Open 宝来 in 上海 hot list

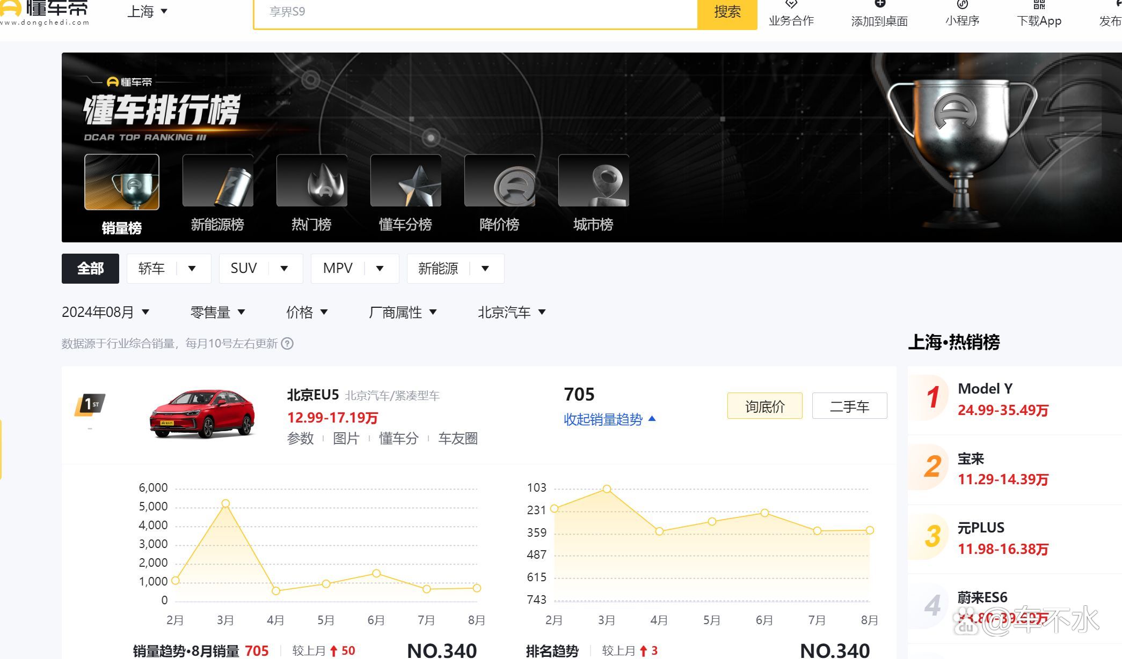(x=971, y=459)
